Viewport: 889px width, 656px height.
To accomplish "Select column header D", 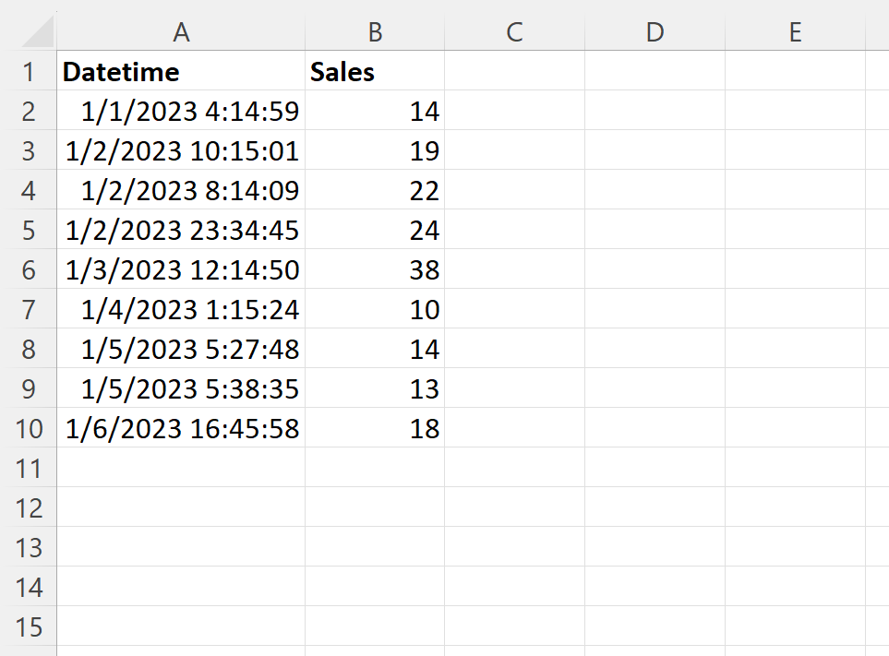I will tap(655, 32).
